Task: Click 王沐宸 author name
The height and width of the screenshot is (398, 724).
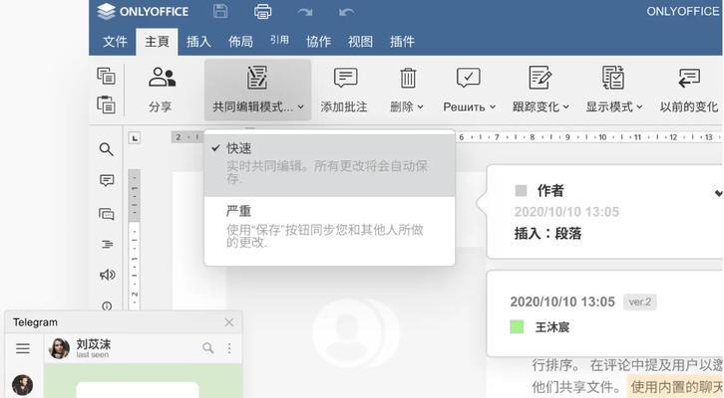Action: click(x=552, y=327)
